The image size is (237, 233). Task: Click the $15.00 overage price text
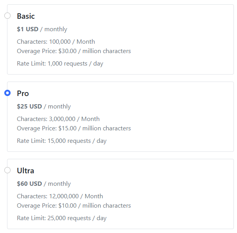[x=74, y=128]
